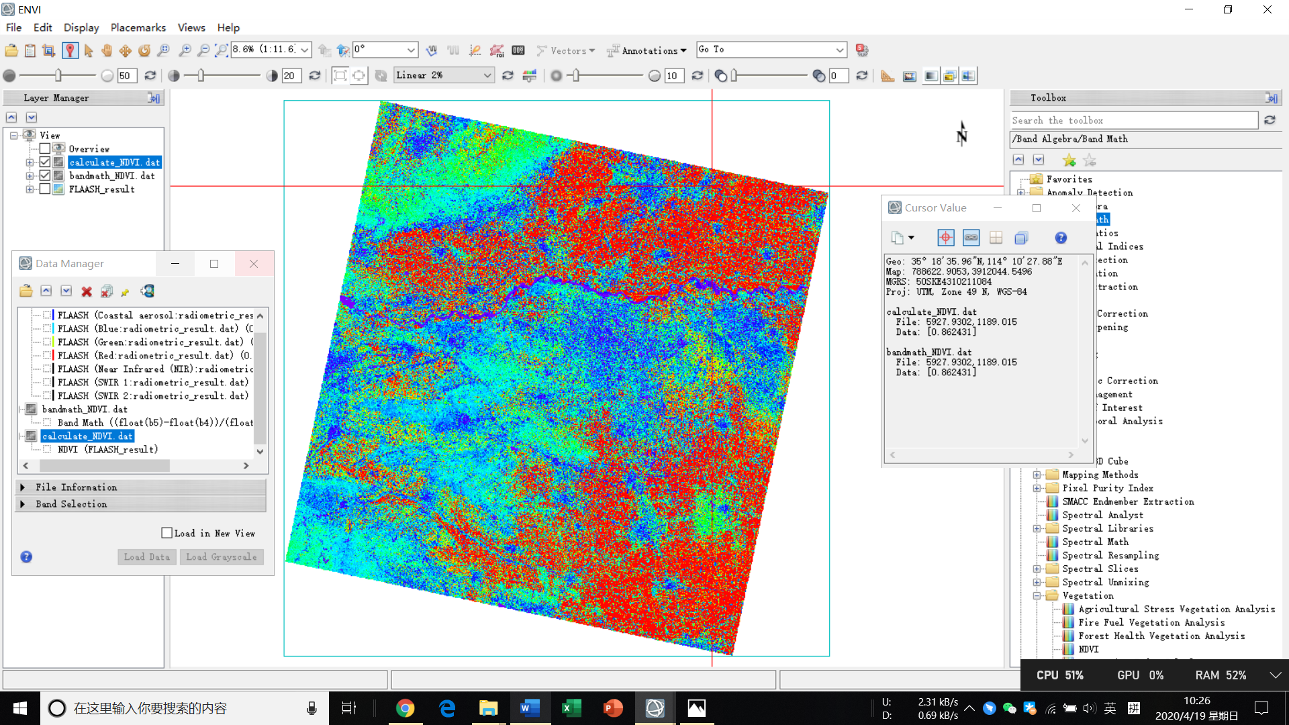Click the link views icon in Cursor Value

(971, 238)
